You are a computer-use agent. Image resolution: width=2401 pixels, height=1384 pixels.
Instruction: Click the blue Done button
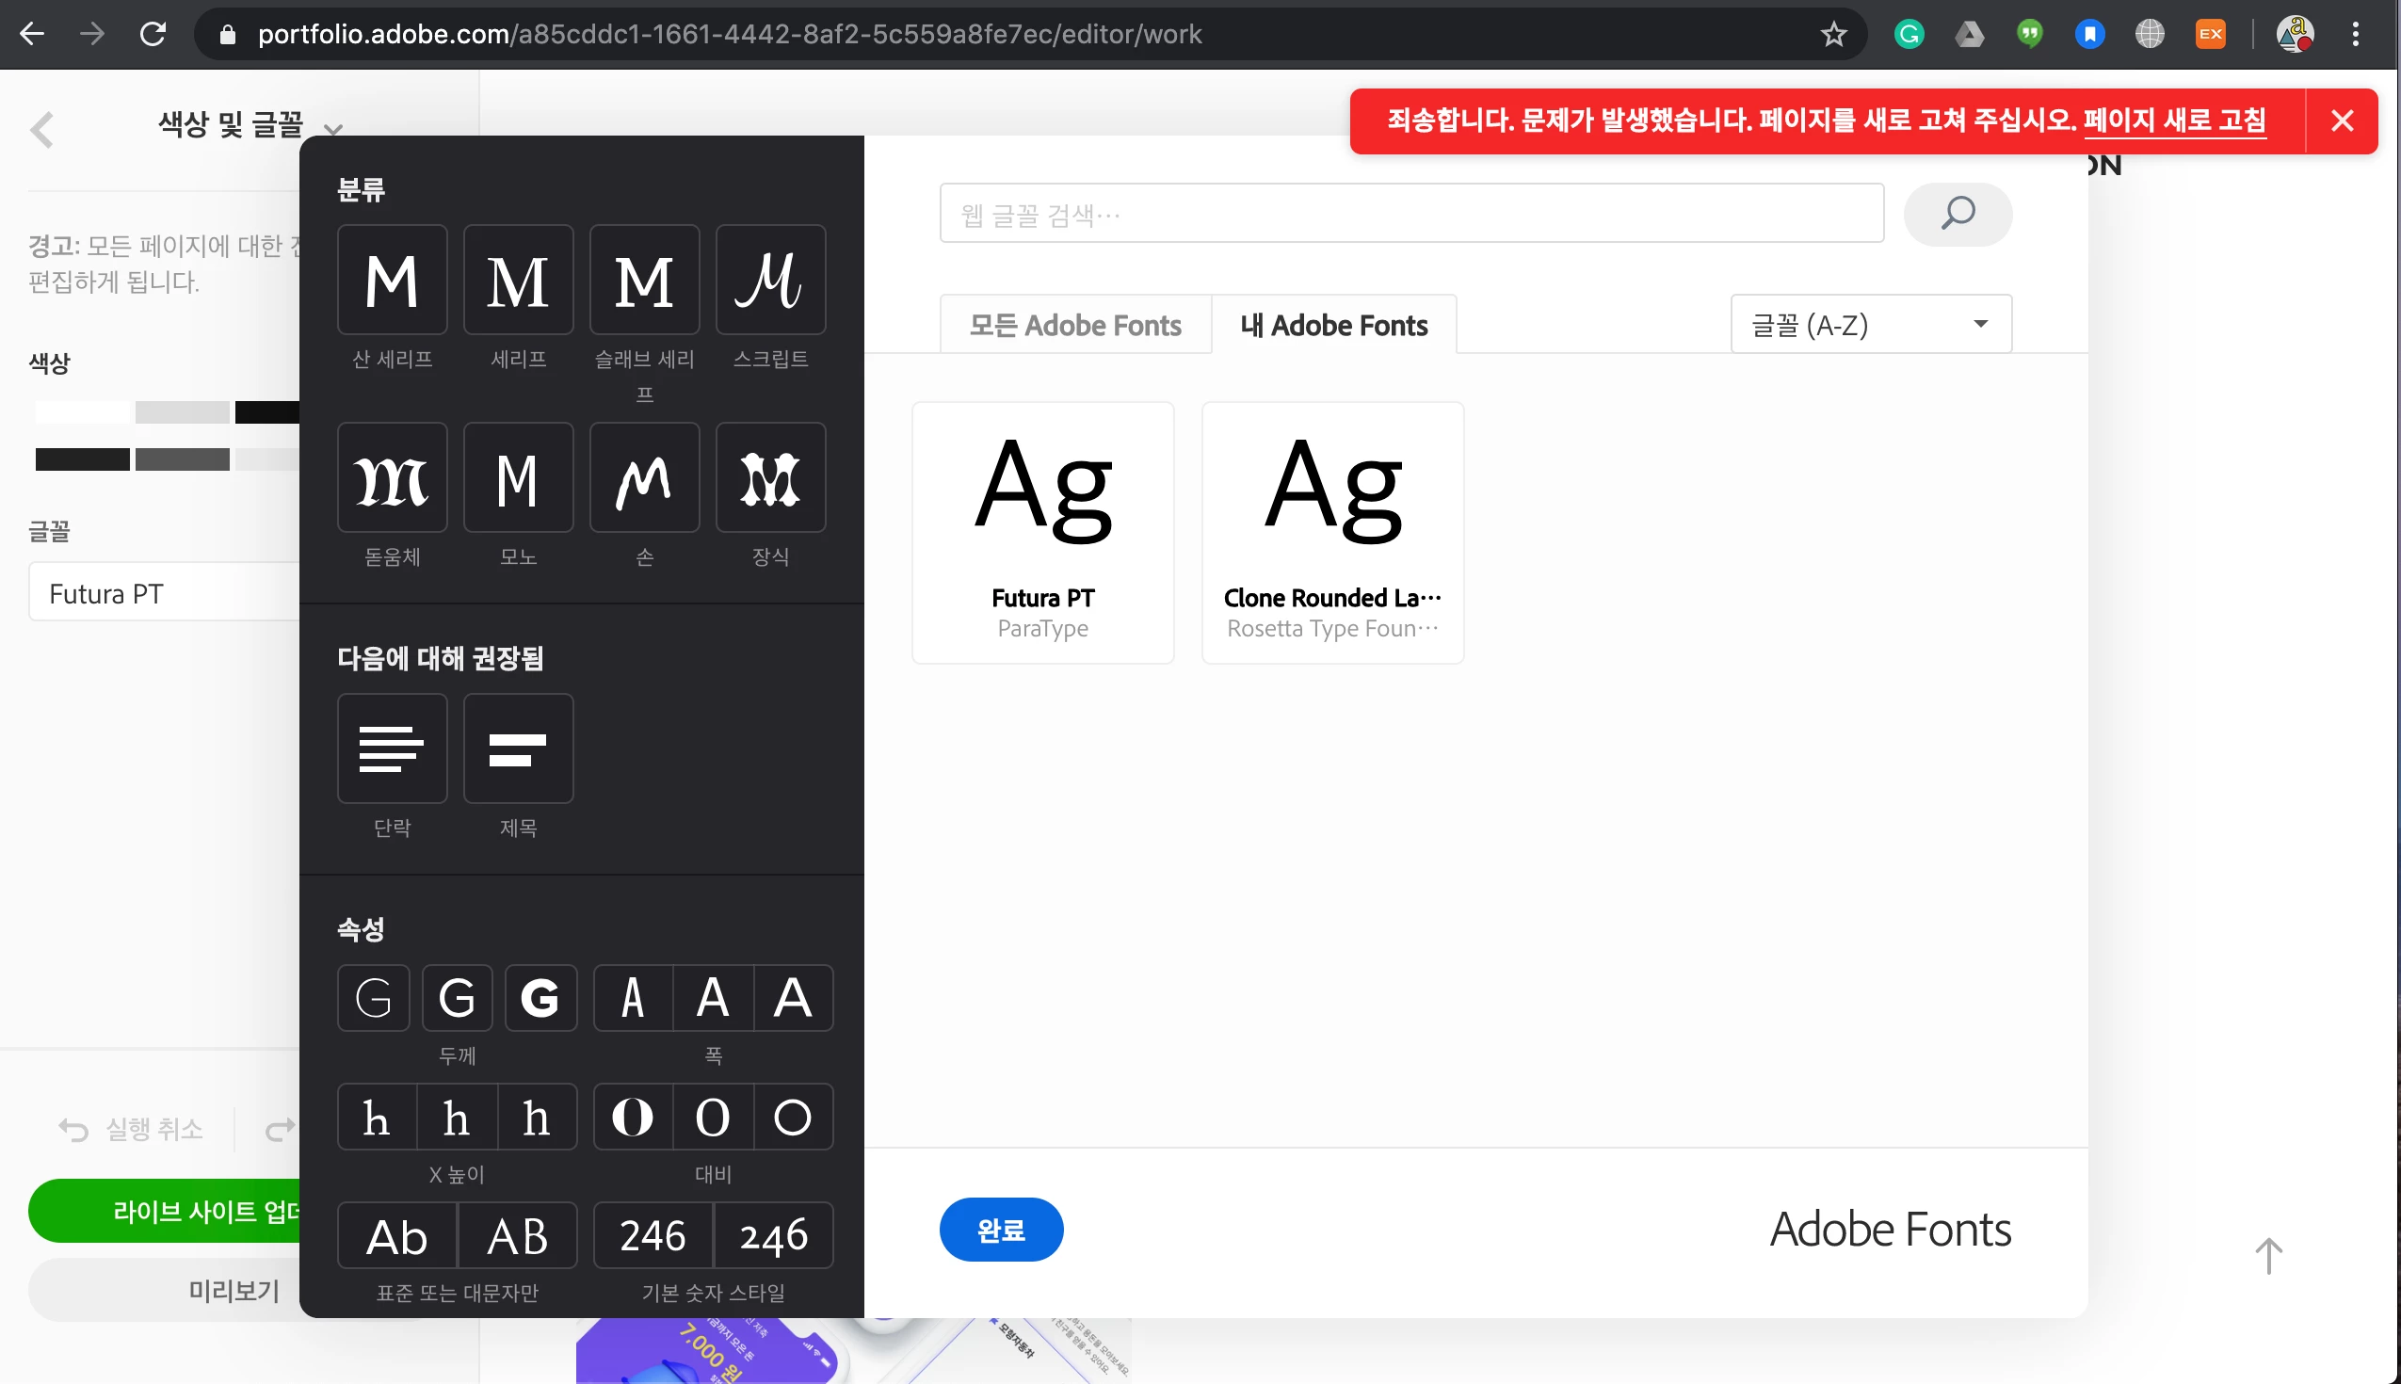1001,1230
